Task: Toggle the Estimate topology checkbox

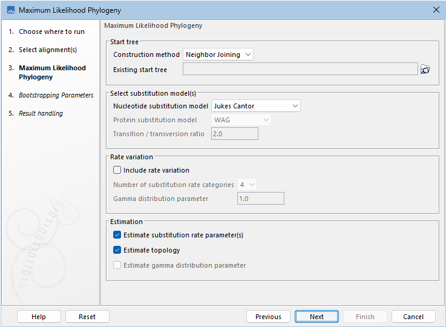Action: (117, 250)
